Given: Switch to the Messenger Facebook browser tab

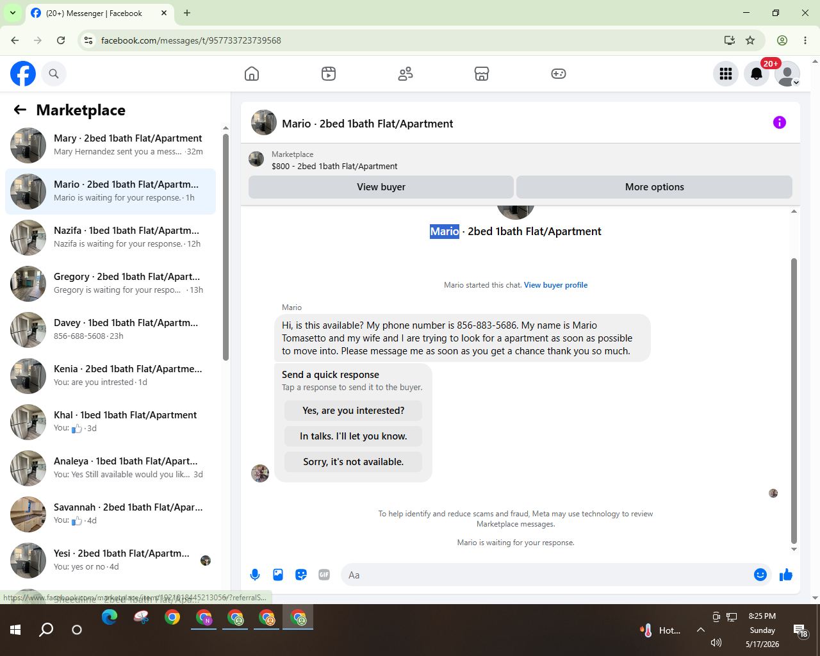Looking at the screenshot, I should pyautogui.click(x=94, y=13).
